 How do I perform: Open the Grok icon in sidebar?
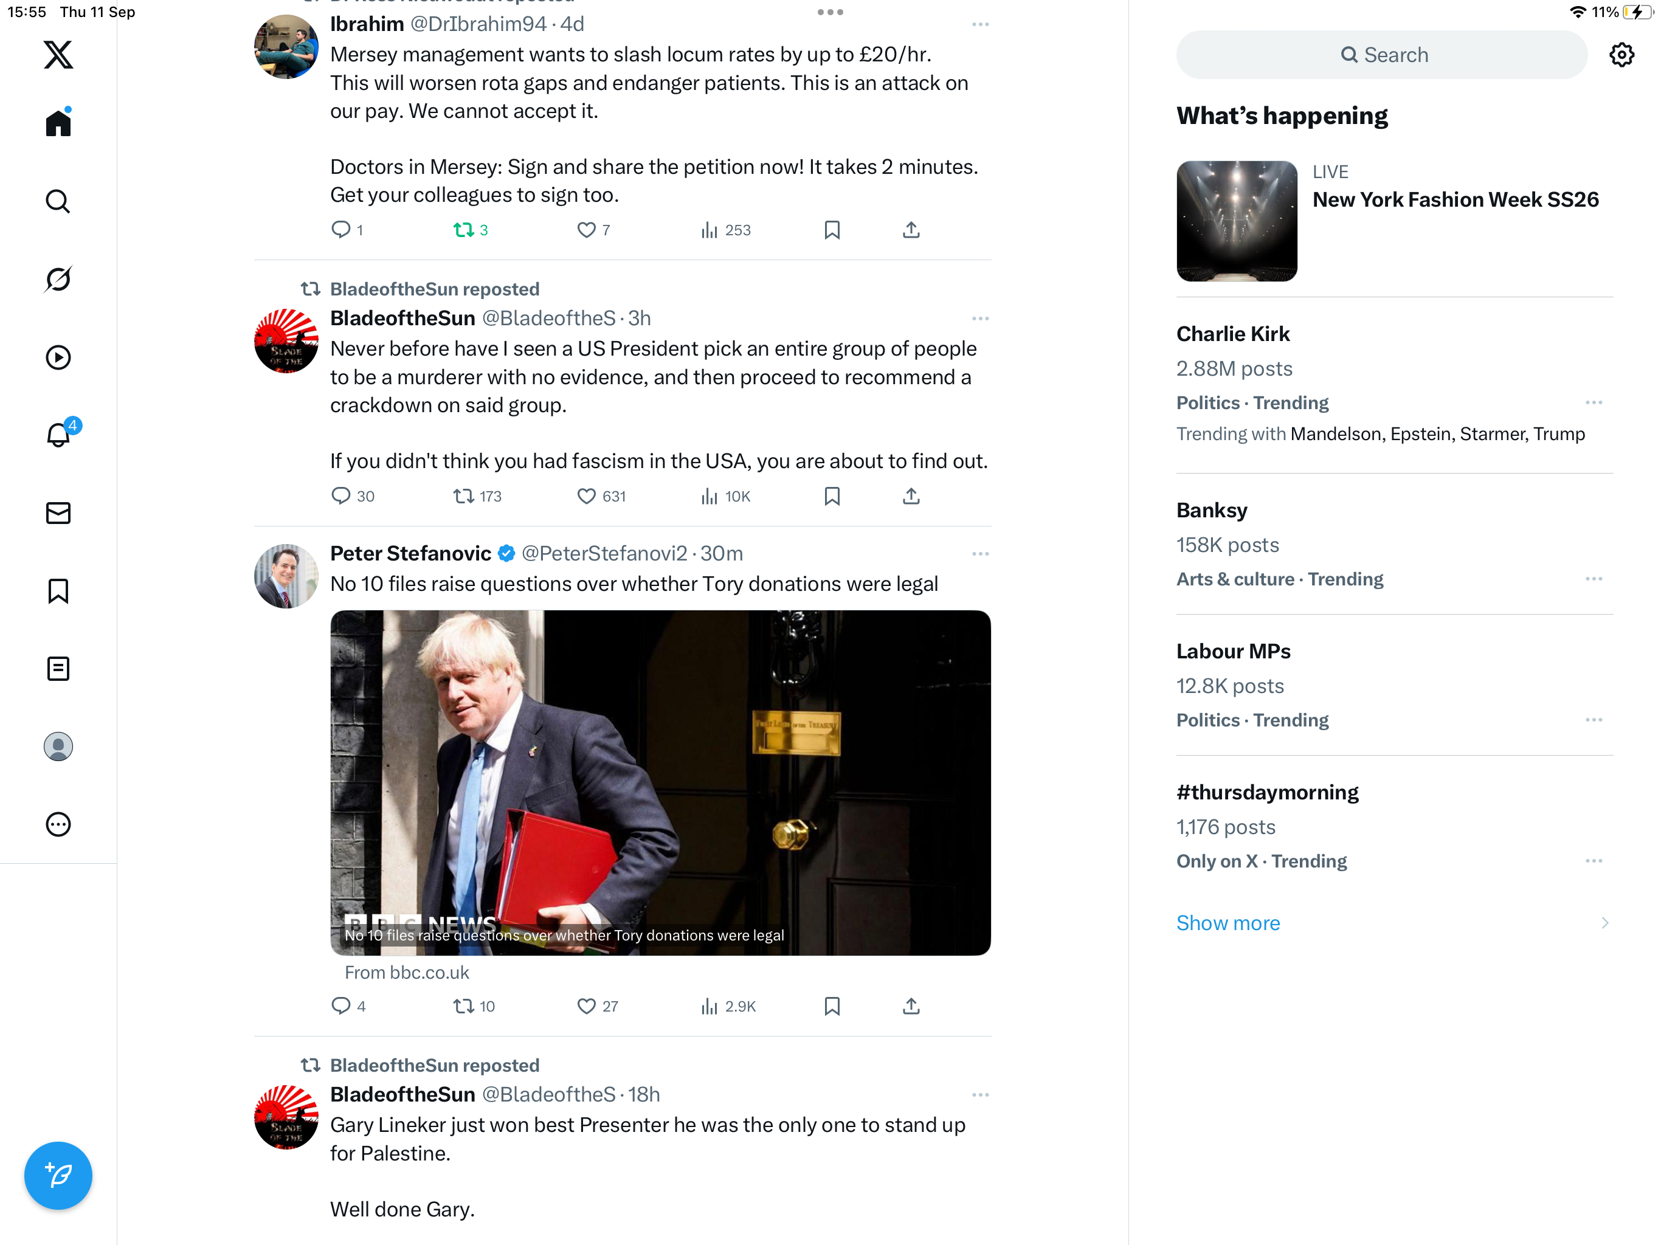pos(58,280)
